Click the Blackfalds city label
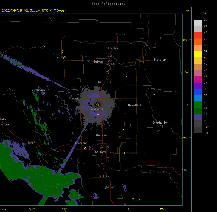Viewport: 217px width, 212px height. click(x=111, y=56)
